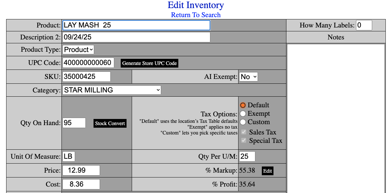The image size is (389, 193).
Task: Open the Product Type dropdown
Action: point(78,49)
